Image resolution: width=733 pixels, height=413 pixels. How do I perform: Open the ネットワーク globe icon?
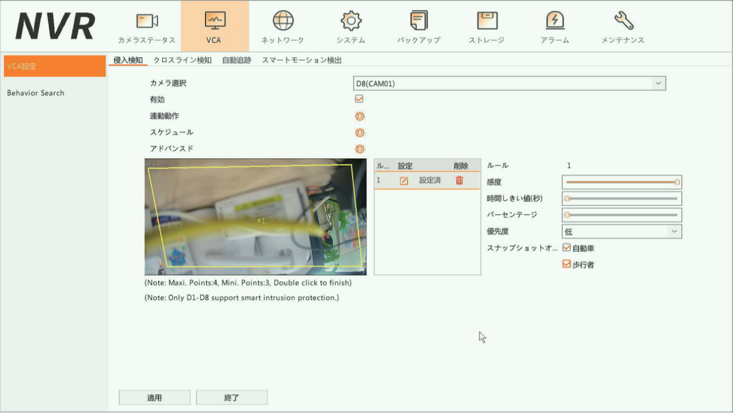tap(282, 22)
